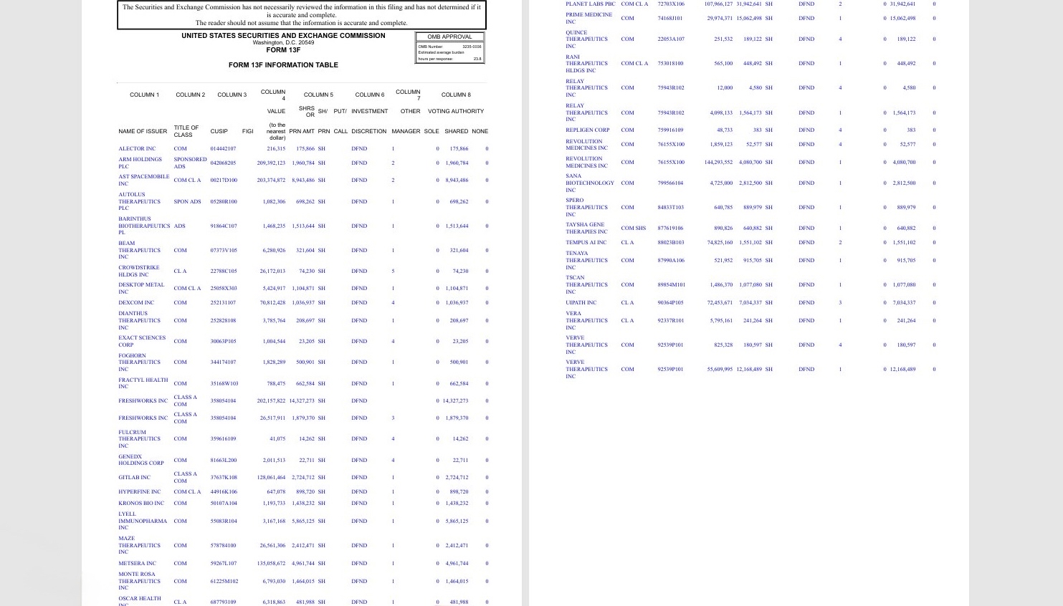Click UNITED STATES SECURITIES AND EXCHANGE COMMISSION heading
The height and width of the screenshot is (606, 1063).
pos(283,36)
